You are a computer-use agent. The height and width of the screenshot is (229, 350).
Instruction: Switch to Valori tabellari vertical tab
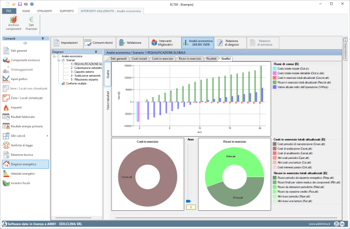pos(108,100)
